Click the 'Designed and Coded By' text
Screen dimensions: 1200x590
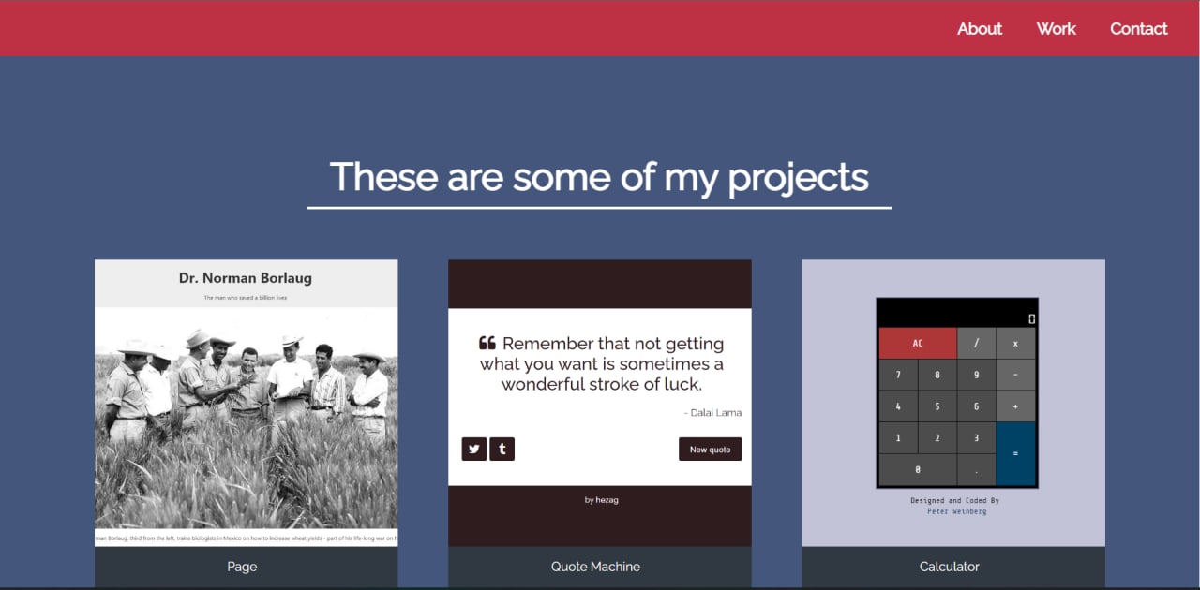pyautogui.click(x=954, y=501)
